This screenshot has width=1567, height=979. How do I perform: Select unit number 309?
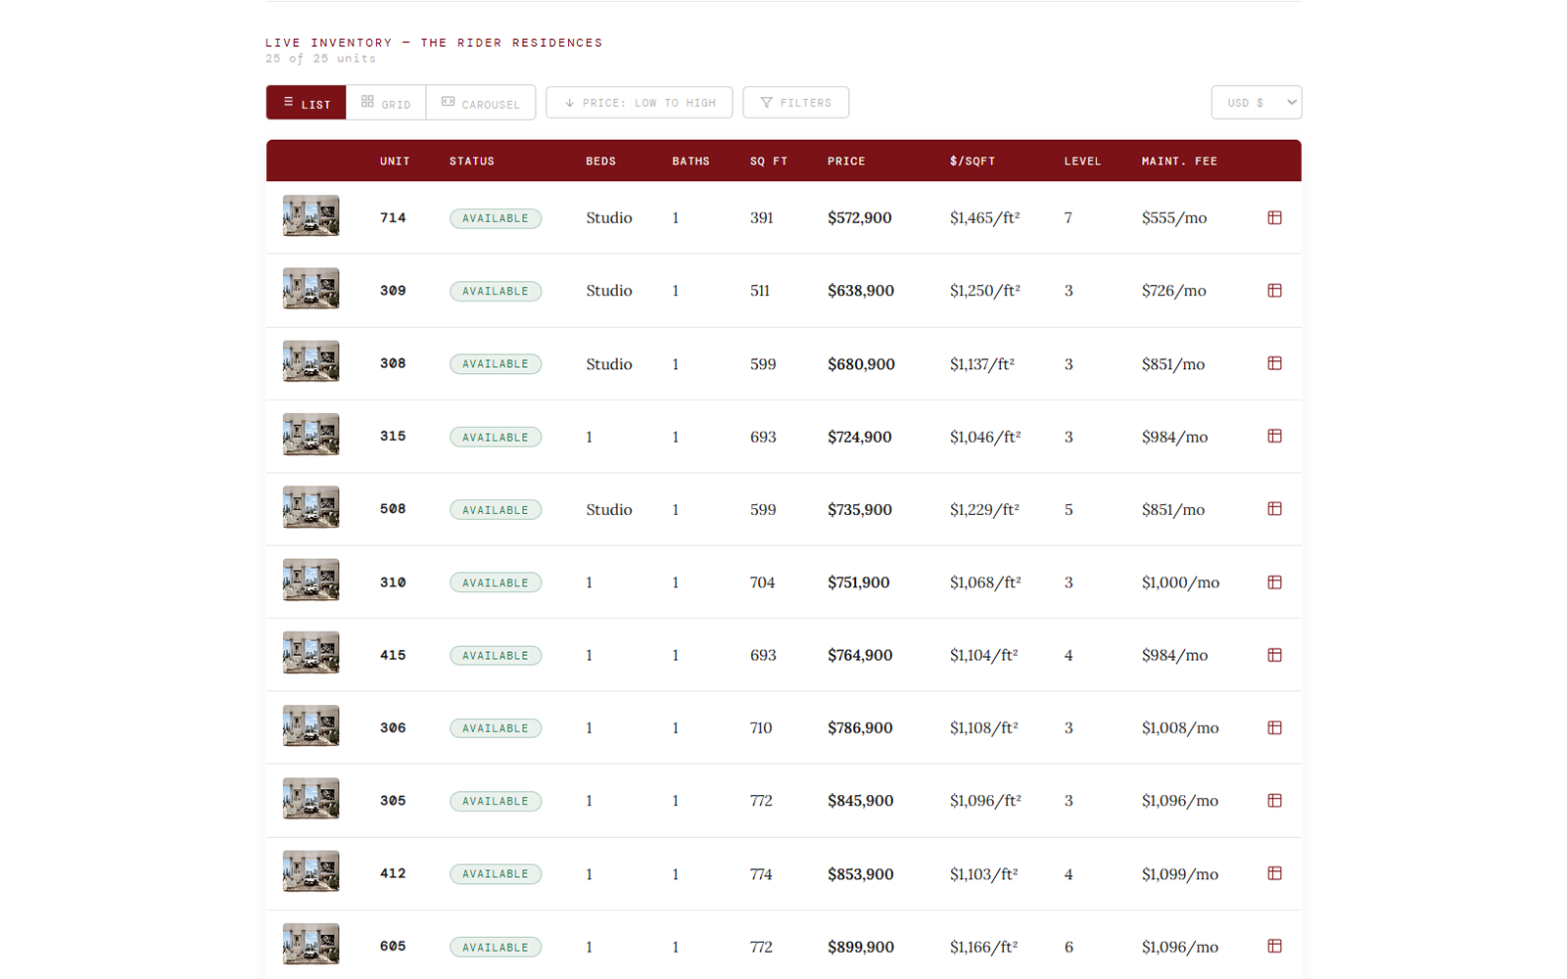point(393,291)
